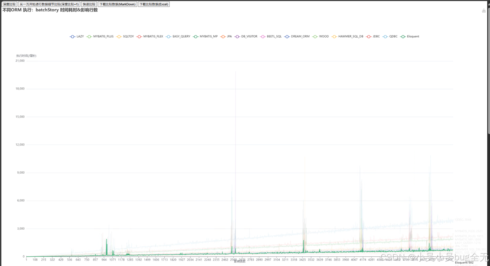Click the 深度比较 button
The height and width of the screenshot is (266, 490).
[9, 4]
